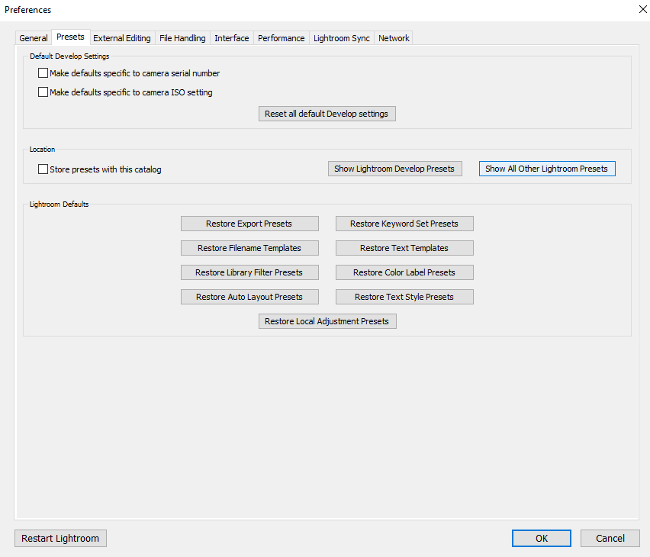Go to the File Handling tab
This screenshot has width=650, height=557.
[x=182, y=38]
